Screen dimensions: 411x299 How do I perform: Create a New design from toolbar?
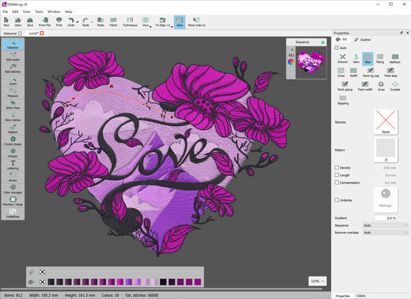coord(6,22)
